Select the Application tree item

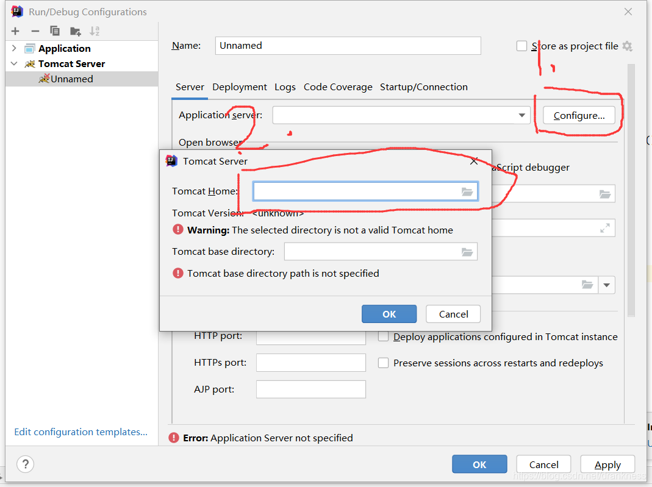(65, 49)
